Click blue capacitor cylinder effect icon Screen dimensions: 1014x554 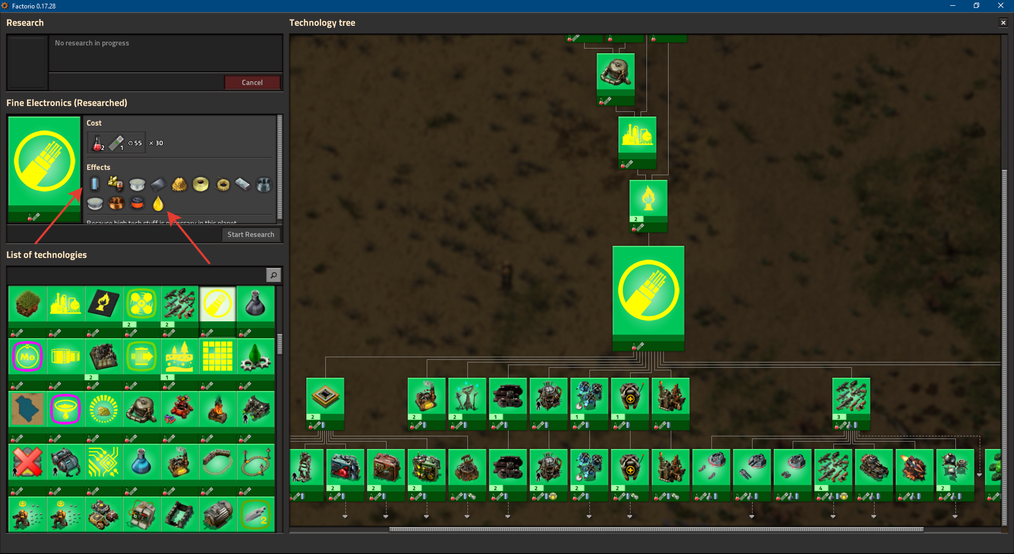pos(95,184)
